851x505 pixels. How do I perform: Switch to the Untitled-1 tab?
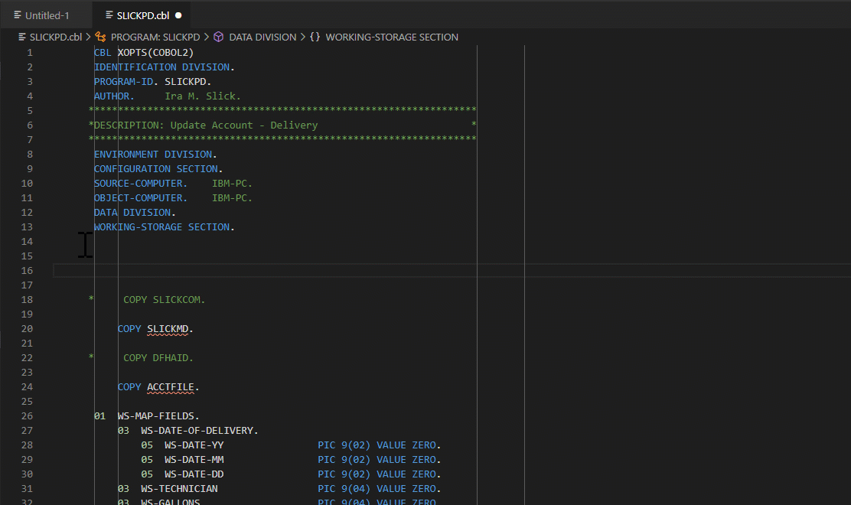click(46, 14)
